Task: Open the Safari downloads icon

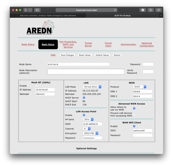Action: (143, 10)
